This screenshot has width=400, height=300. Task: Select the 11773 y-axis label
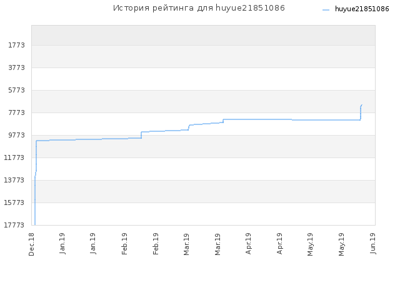coord(14,157)
